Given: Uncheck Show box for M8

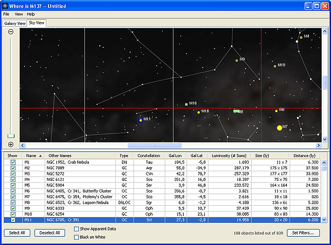Looking at the screenshot, I should tap(13, 202).
